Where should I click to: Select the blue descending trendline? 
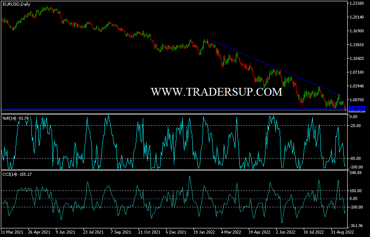274,67
